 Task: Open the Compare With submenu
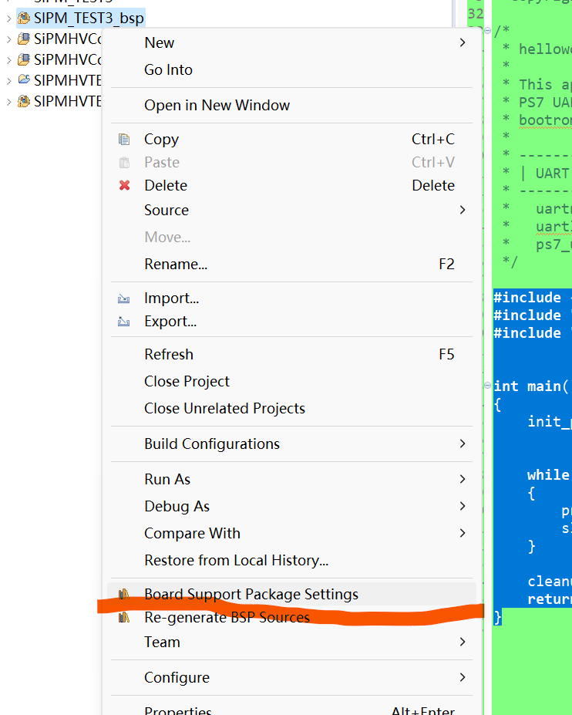click(291, 533)
